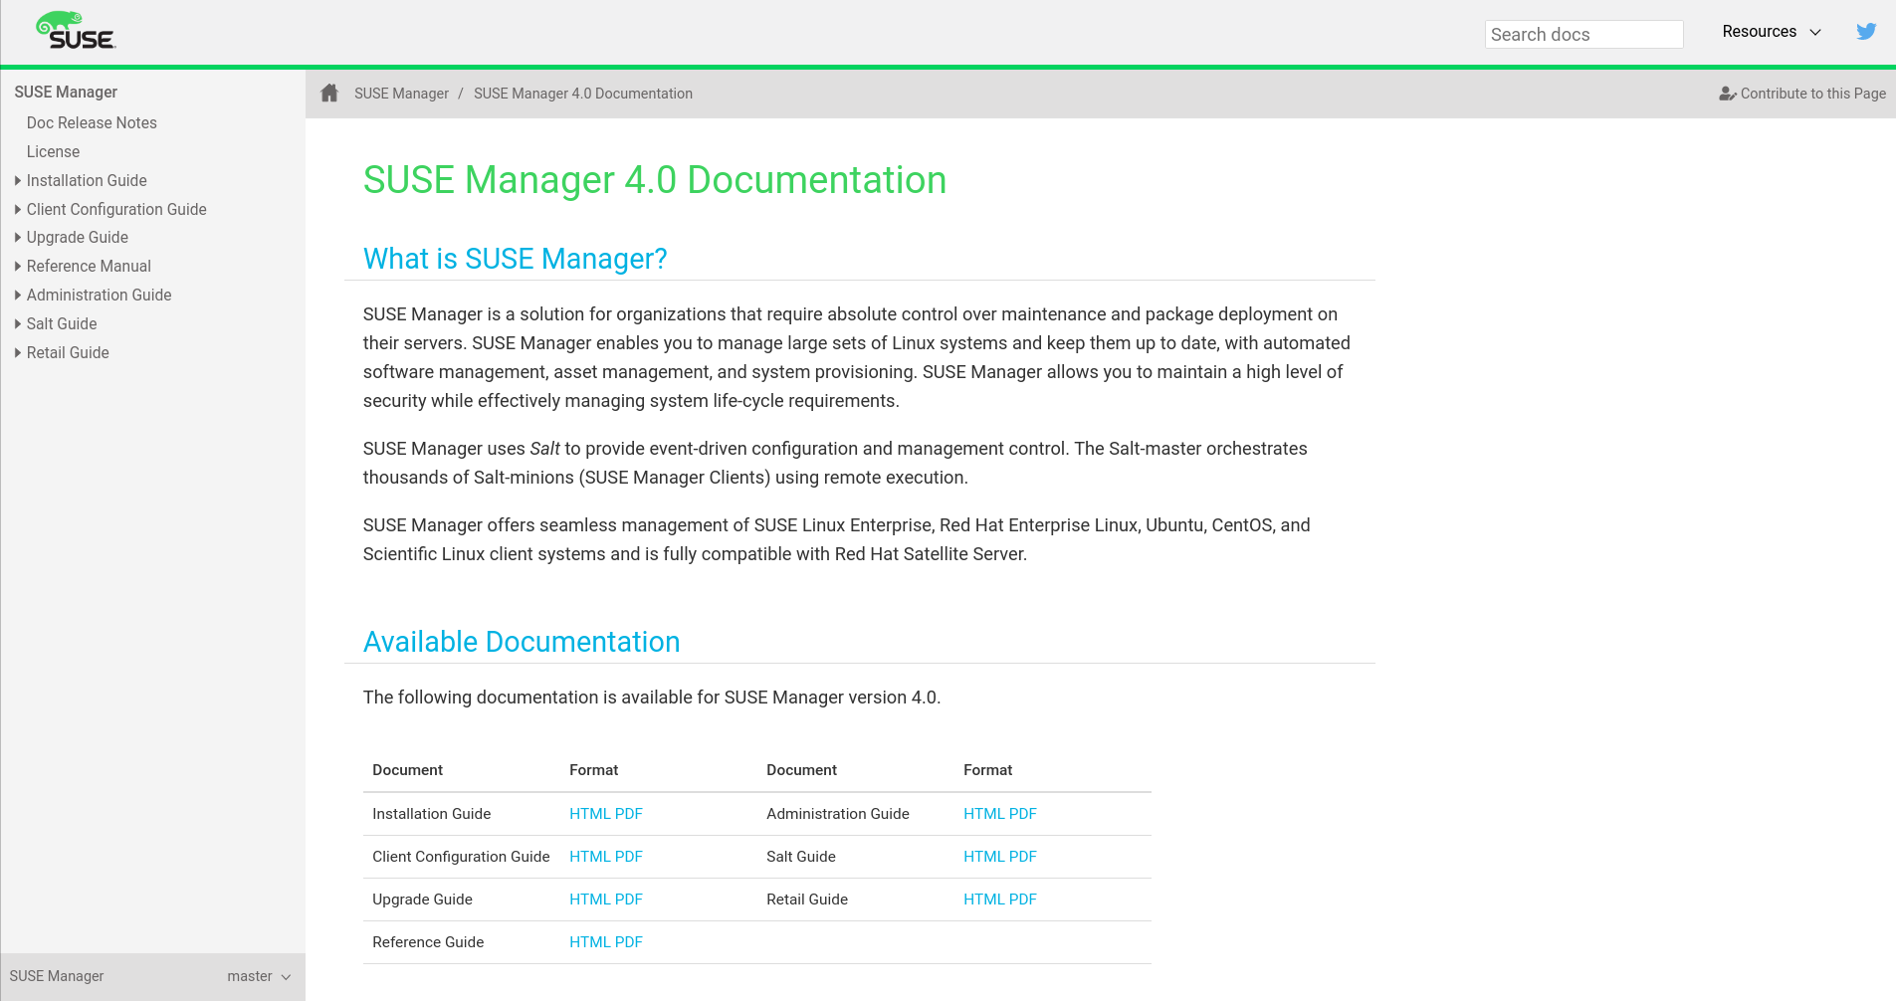
Task: Expand the Administration Guide arrow
Action: [x=18, y=295]
